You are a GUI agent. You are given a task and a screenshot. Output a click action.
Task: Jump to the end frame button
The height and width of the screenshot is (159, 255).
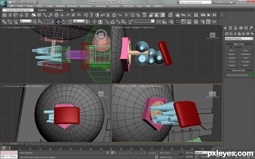pyautogui.click(x=215, y=15)
